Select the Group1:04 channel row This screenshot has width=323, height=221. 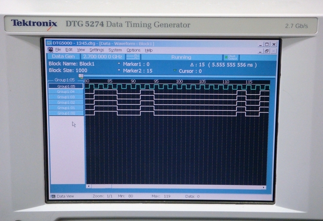click(x=66, y=91)
